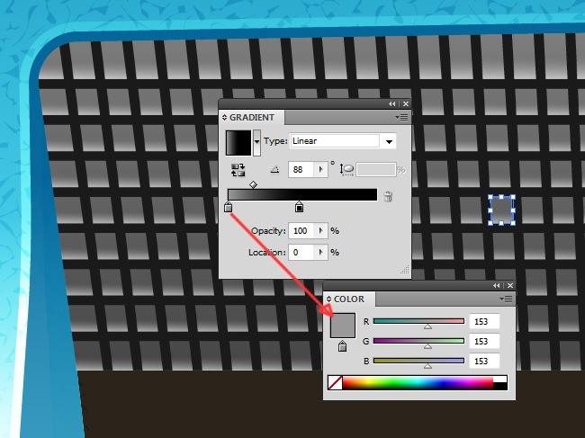The height and width of the screenshot is (438, 585).
Task: Close the Color panel
Action: point(510,285)
